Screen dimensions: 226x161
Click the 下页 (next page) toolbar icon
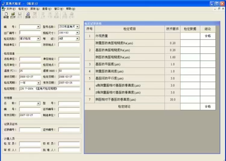tap(50, 15)
